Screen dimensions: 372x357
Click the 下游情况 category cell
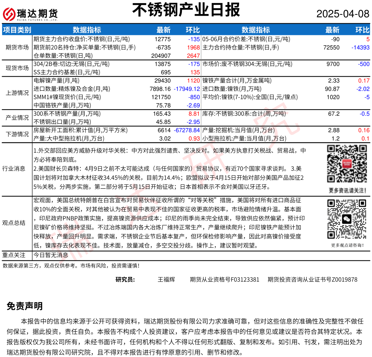17,134
